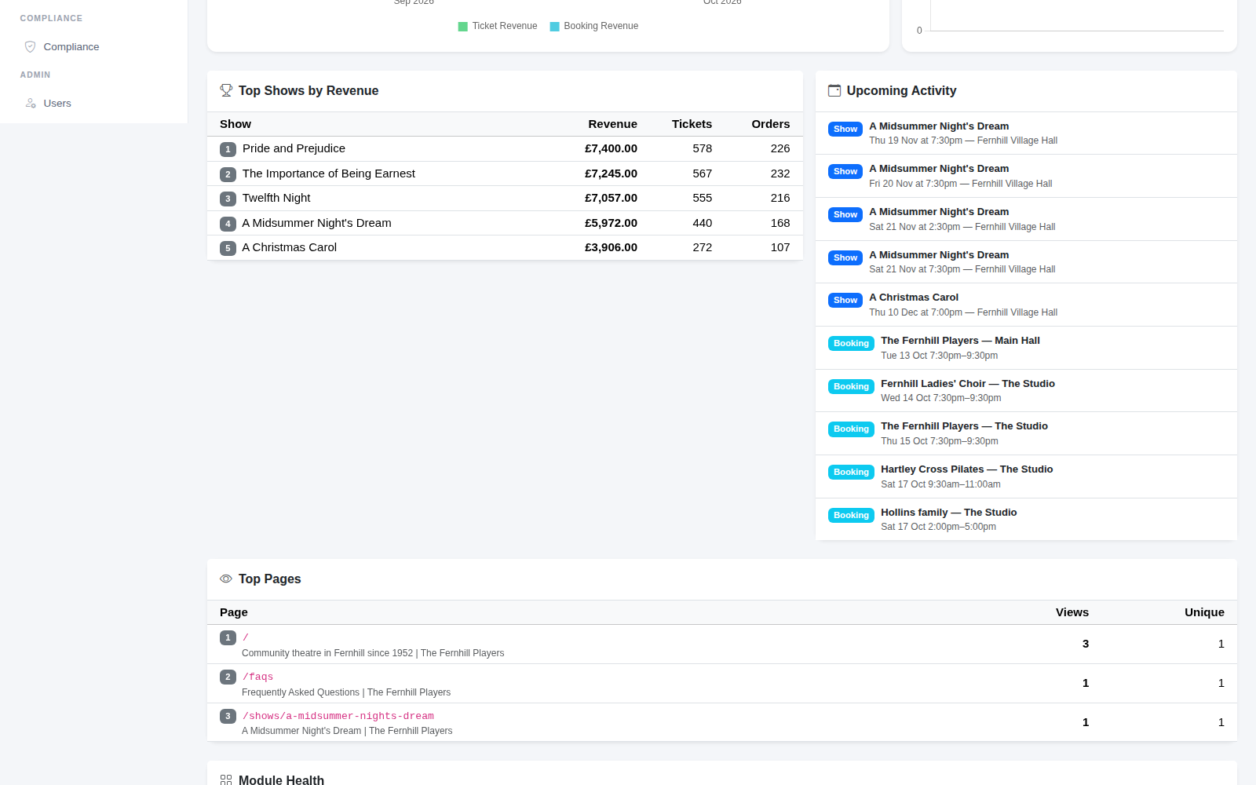Click the Orders column header
Viewport: 1256px width, 785px height.
pyautogui.click(x=771, y=124)
